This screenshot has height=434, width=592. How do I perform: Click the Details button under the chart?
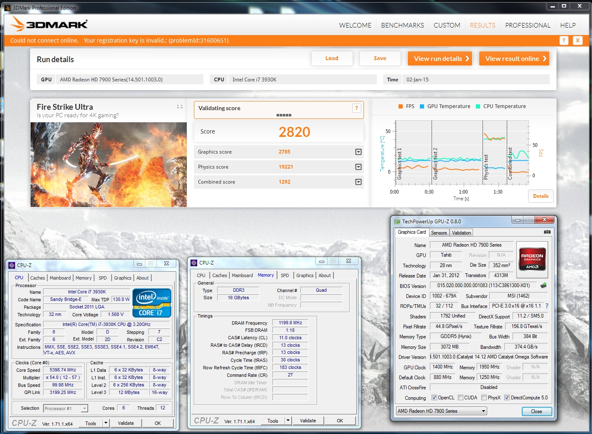[x=541, y=196]
